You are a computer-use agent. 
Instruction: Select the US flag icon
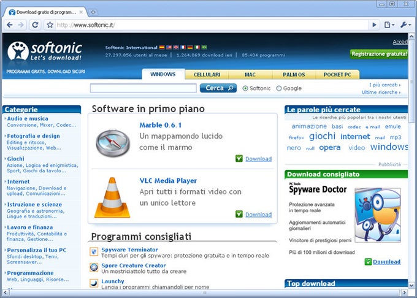point(169,47)
